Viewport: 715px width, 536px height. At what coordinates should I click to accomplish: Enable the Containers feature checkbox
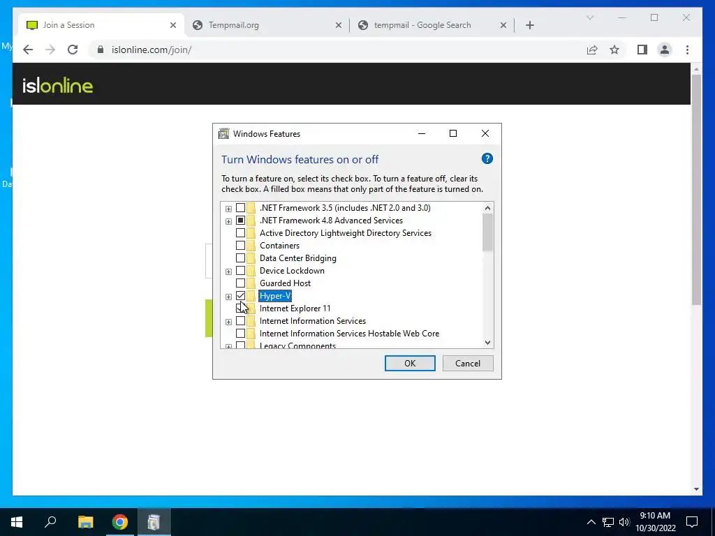[x=240, y=246]
